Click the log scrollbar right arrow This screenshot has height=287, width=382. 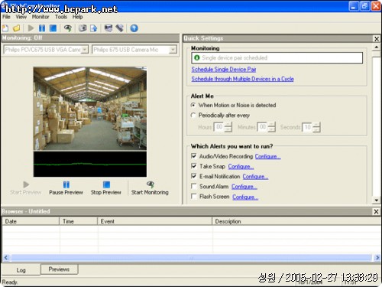[x=377, y=258]
